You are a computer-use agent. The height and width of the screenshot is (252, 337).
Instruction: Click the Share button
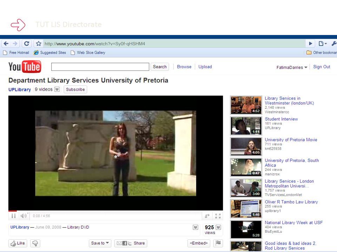pyautogui.click(x=131, y=243)
